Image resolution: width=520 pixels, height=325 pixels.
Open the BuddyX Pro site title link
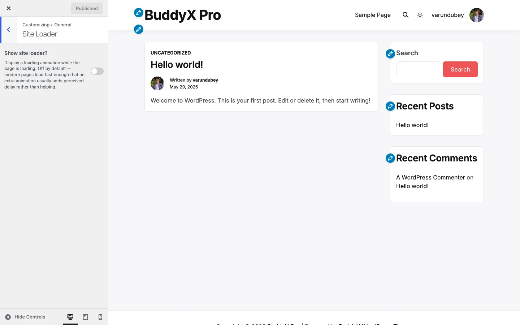(183, 15)
